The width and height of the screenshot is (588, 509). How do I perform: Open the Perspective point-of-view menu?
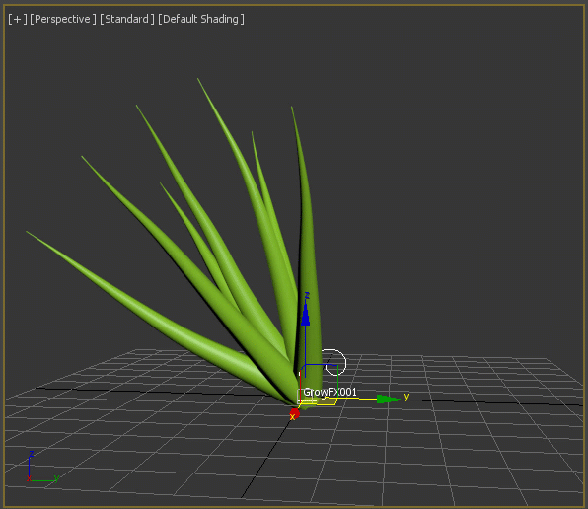62,19
